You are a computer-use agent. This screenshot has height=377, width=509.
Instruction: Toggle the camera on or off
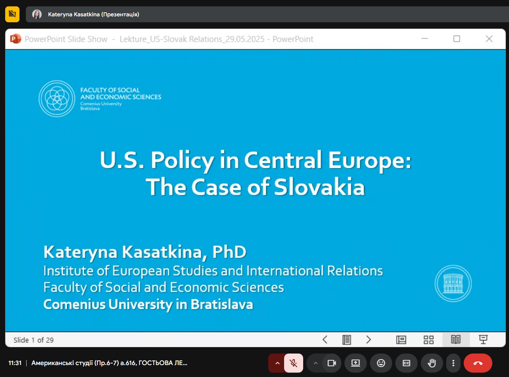coord(332,363)
